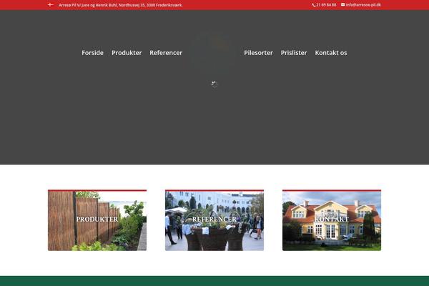Viewport: 429px width, 286px height.
Task: Open the Pilesorter menu item
Action: point(258,53)
